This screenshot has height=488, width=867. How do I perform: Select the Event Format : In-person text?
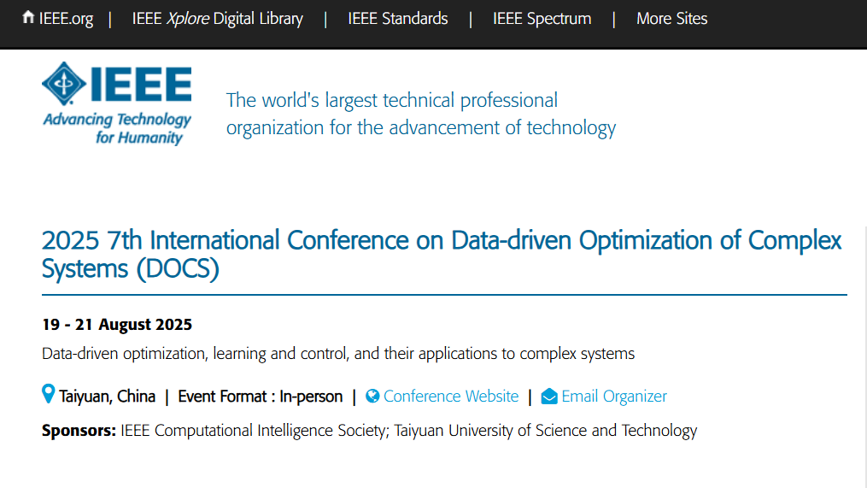click(261, 397)
